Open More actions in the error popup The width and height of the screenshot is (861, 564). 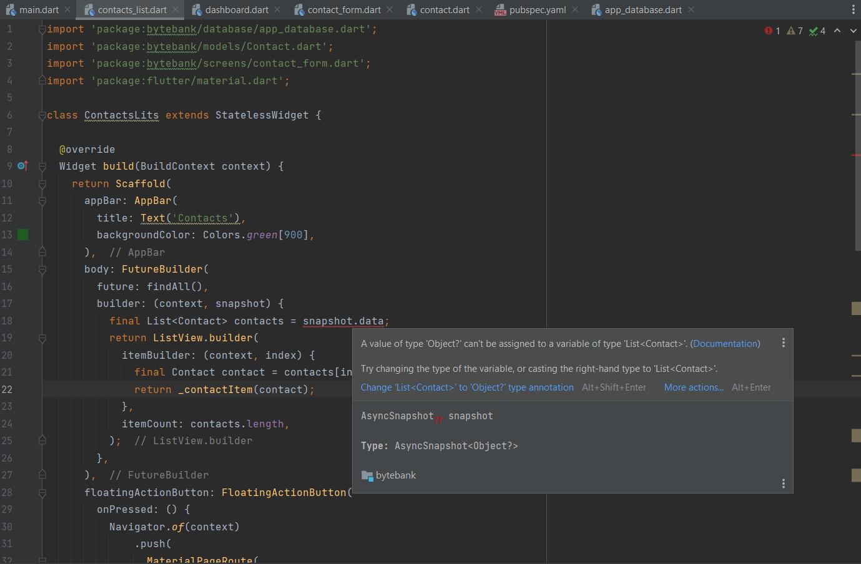pos(694,387)
